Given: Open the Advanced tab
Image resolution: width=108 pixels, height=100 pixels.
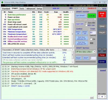Looking at the screenshot, I should point(31,9).
